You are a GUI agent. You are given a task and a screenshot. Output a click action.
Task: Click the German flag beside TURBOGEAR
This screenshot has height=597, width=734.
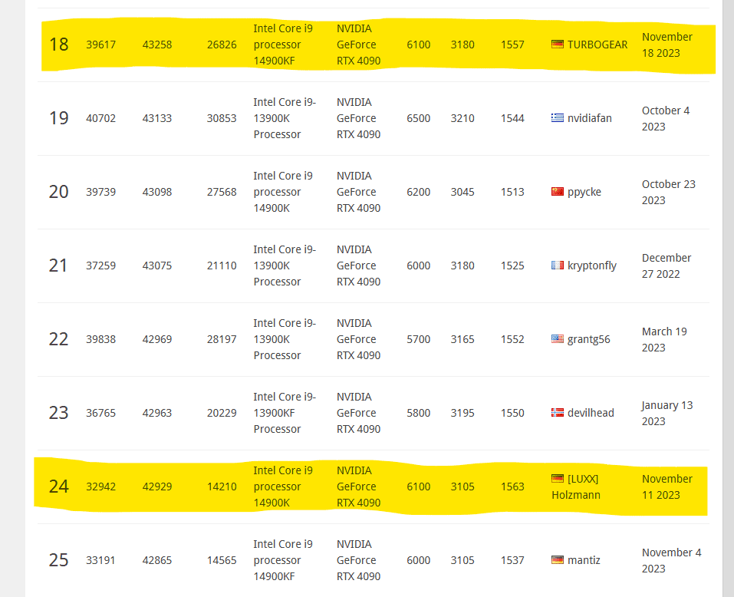coord(557,45)
